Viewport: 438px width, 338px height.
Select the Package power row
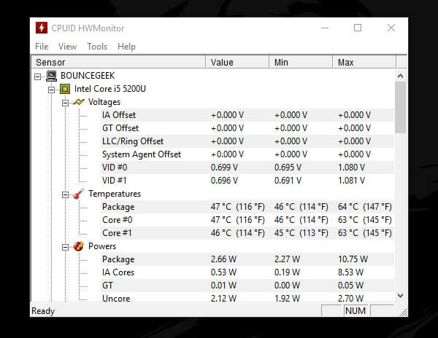pos(247,259)
